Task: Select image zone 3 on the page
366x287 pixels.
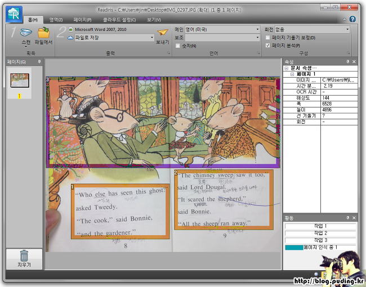Action: tap(163, 123)
